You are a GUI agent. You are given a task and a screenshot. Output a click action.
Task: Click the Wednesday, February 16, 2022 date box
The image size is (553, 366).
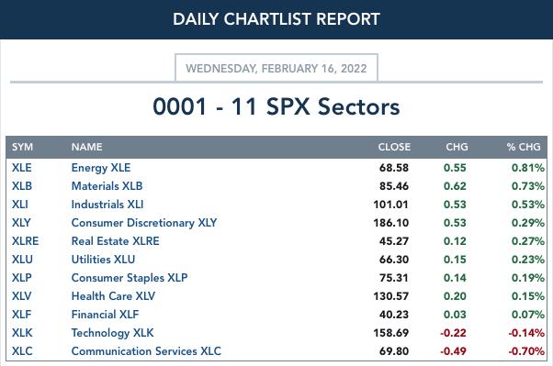click(x=276, y=68)
